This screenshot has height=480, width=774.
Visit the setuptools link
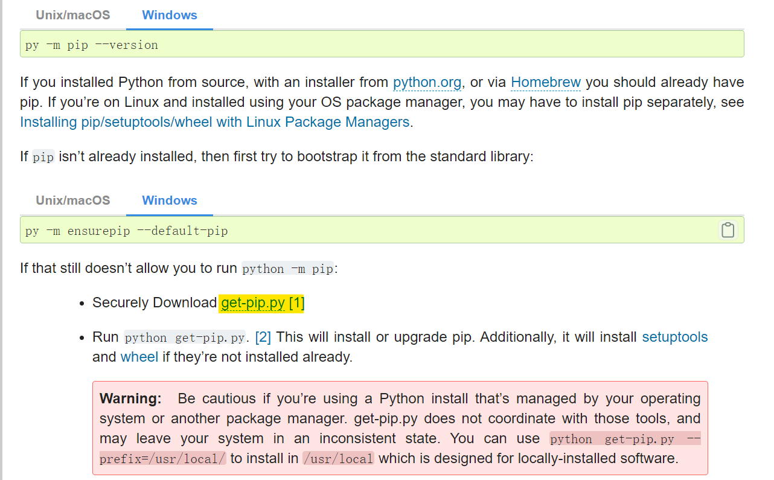675,337
